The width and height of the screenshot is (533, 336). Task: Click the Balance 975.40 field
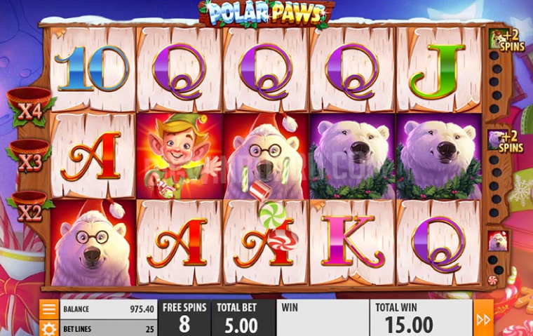coord(109,309)
